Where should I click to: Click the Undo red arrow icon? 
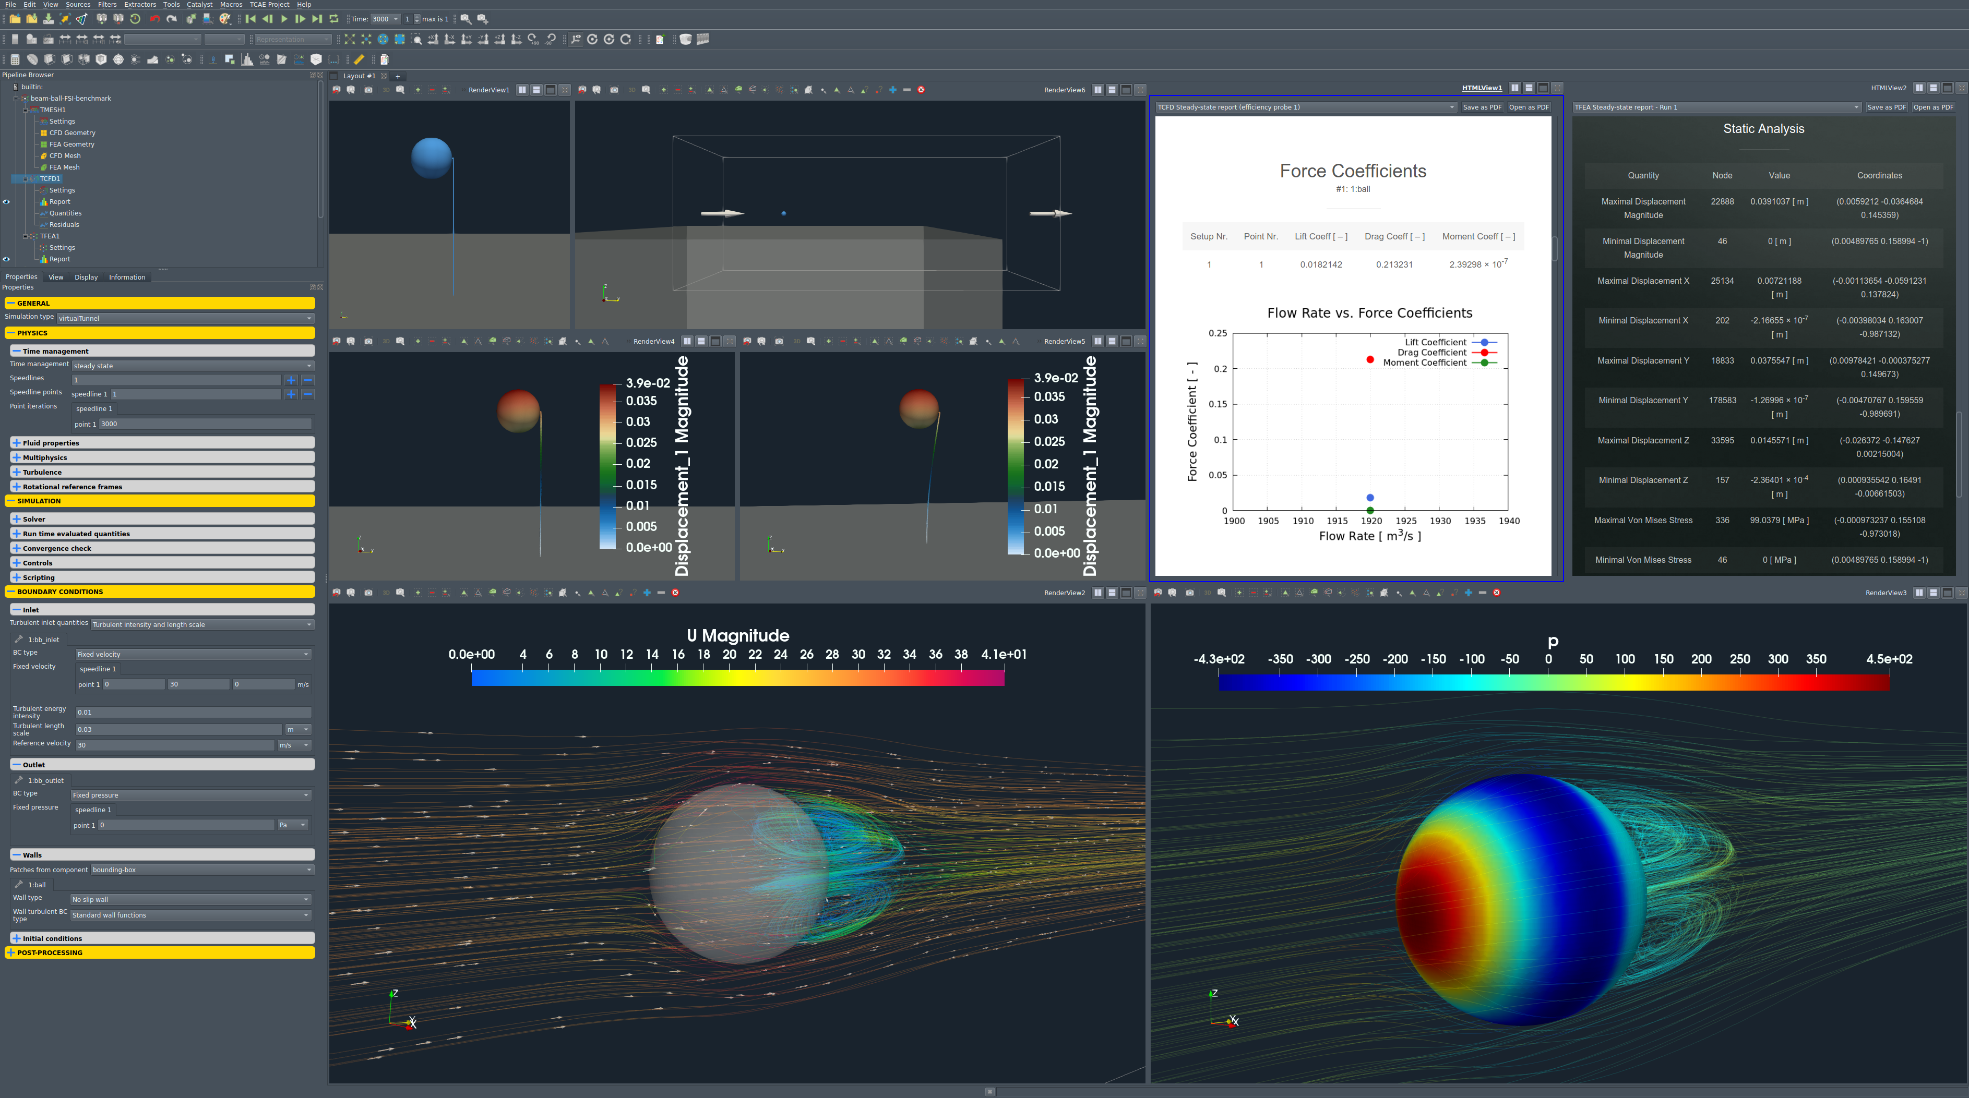click(x=154, y=19)
